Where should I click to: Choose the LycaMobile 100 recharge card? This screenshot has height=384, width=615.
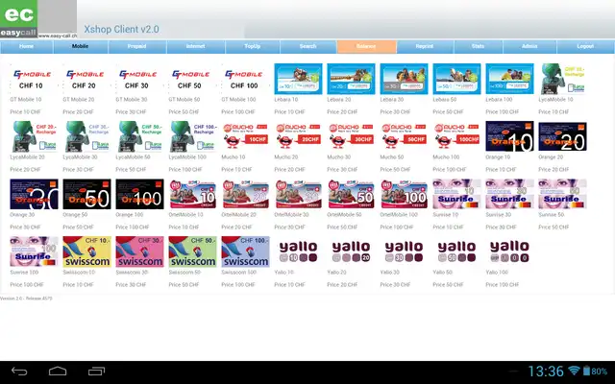pyautogui.click(x=192, y=136)
